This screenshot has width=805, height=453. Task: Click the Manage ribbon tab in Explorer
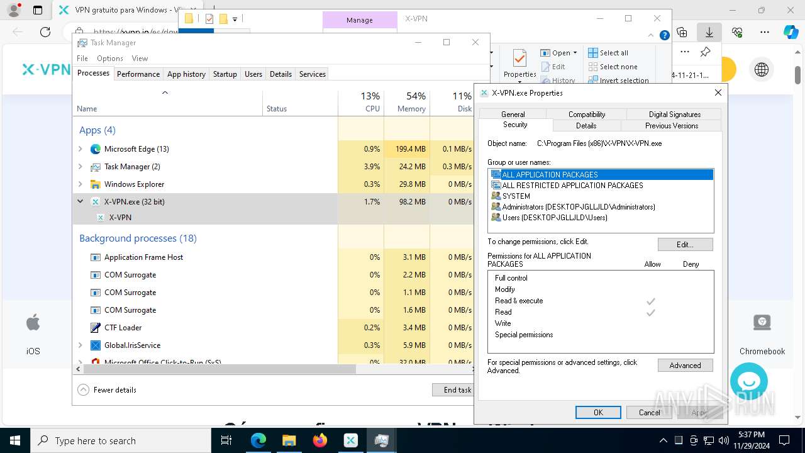(360, 20)
